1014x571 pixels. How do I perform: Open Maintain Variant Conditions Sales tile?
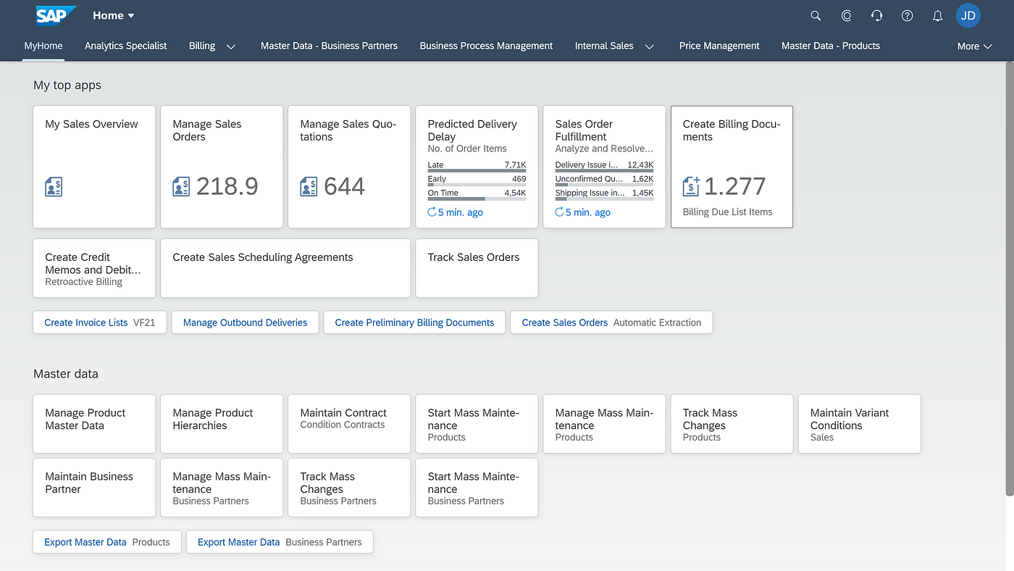point(859,424)
